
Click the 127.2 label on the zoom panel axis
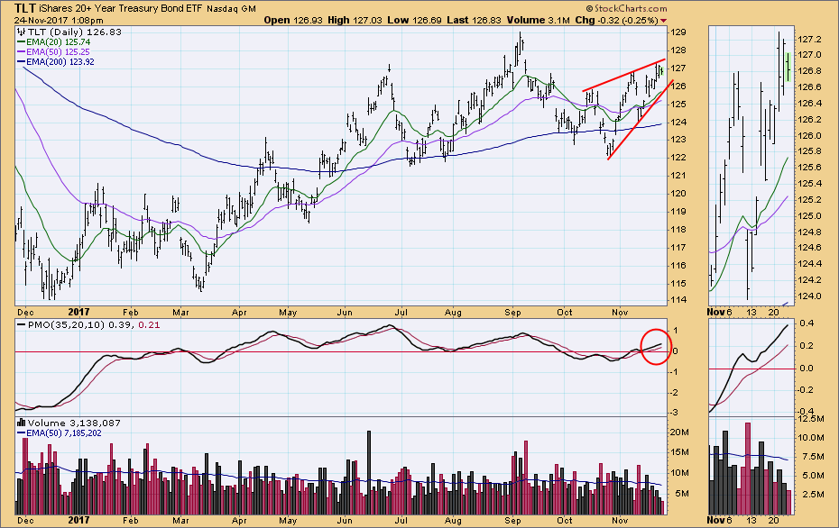click(809, 40)
